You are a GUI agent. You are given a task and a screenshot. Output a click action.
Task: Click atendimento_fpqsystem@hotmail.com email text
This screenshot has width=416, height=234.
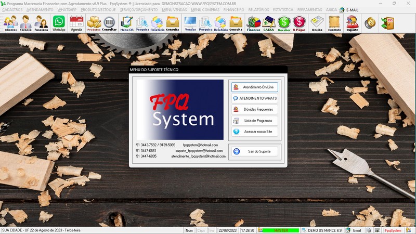199,157
